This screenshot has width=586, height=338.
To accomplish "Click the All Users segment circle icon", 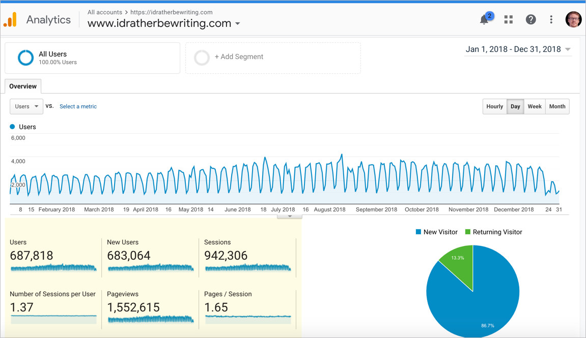I will point(26,58).
